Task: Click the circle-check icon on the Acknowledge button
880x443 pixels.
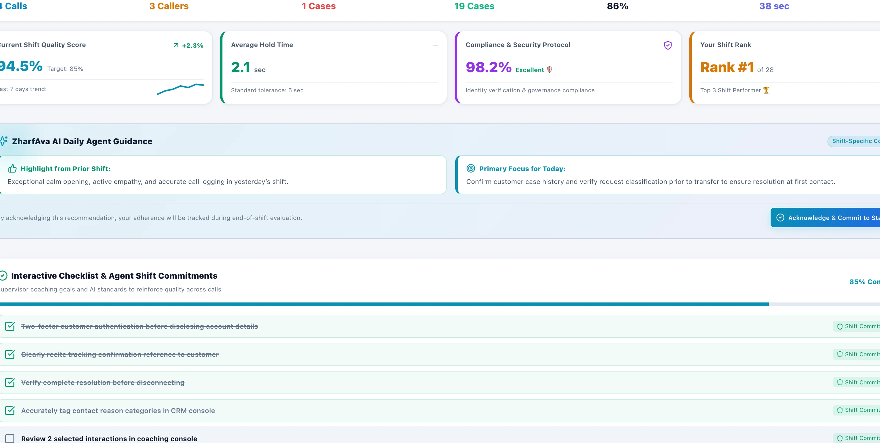Action: pos(780,218)
